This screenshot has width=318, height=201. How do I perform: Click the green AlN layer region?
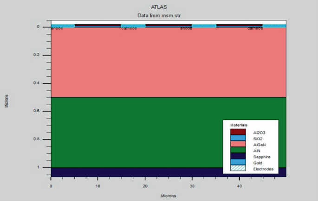click(136, 132)
